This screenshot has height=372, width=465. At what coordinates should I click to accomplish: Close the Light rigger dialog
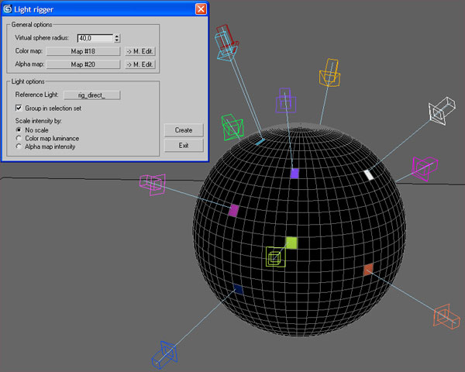pos(201,9)
